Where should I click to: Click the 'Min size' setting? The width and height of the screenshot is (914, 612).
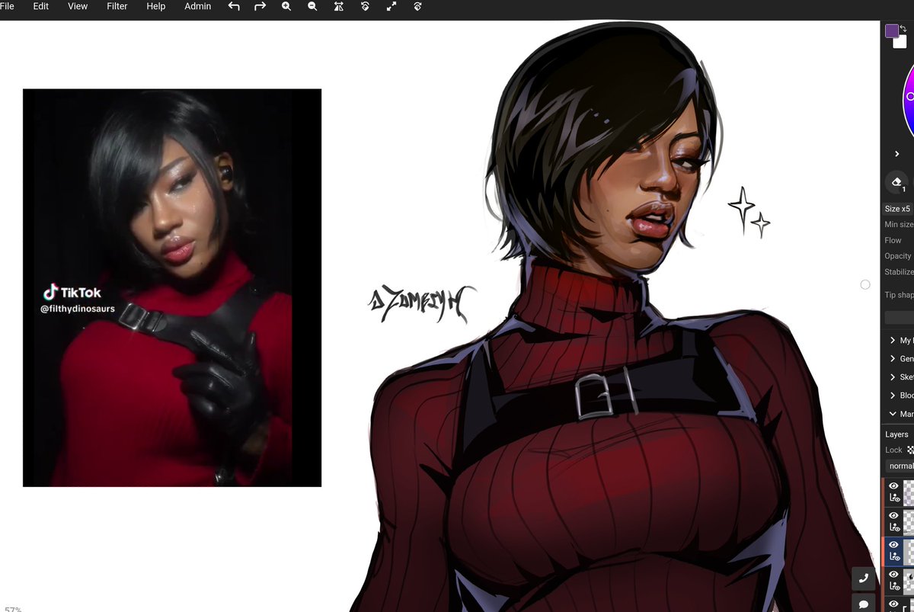click(899, 225)
